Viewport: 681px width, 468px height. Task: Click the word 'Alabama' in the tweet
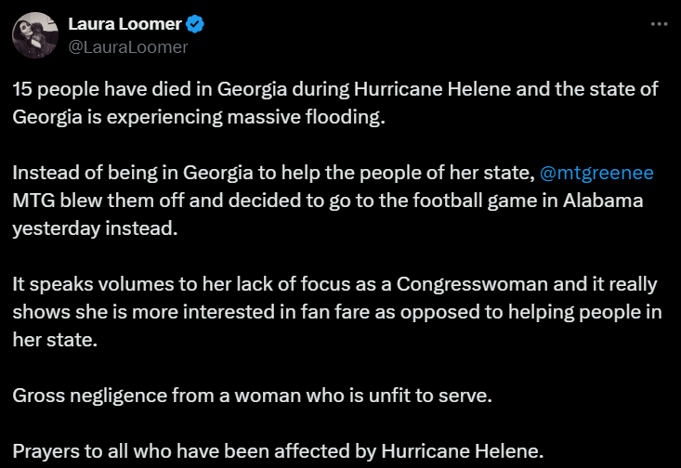tap(603, 201)
